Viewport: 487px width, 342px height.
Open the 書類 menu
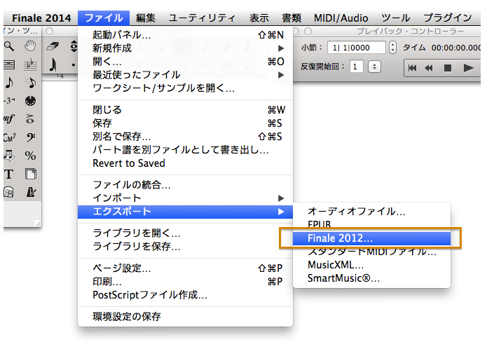pyautogui.click(x=291, y=18)
